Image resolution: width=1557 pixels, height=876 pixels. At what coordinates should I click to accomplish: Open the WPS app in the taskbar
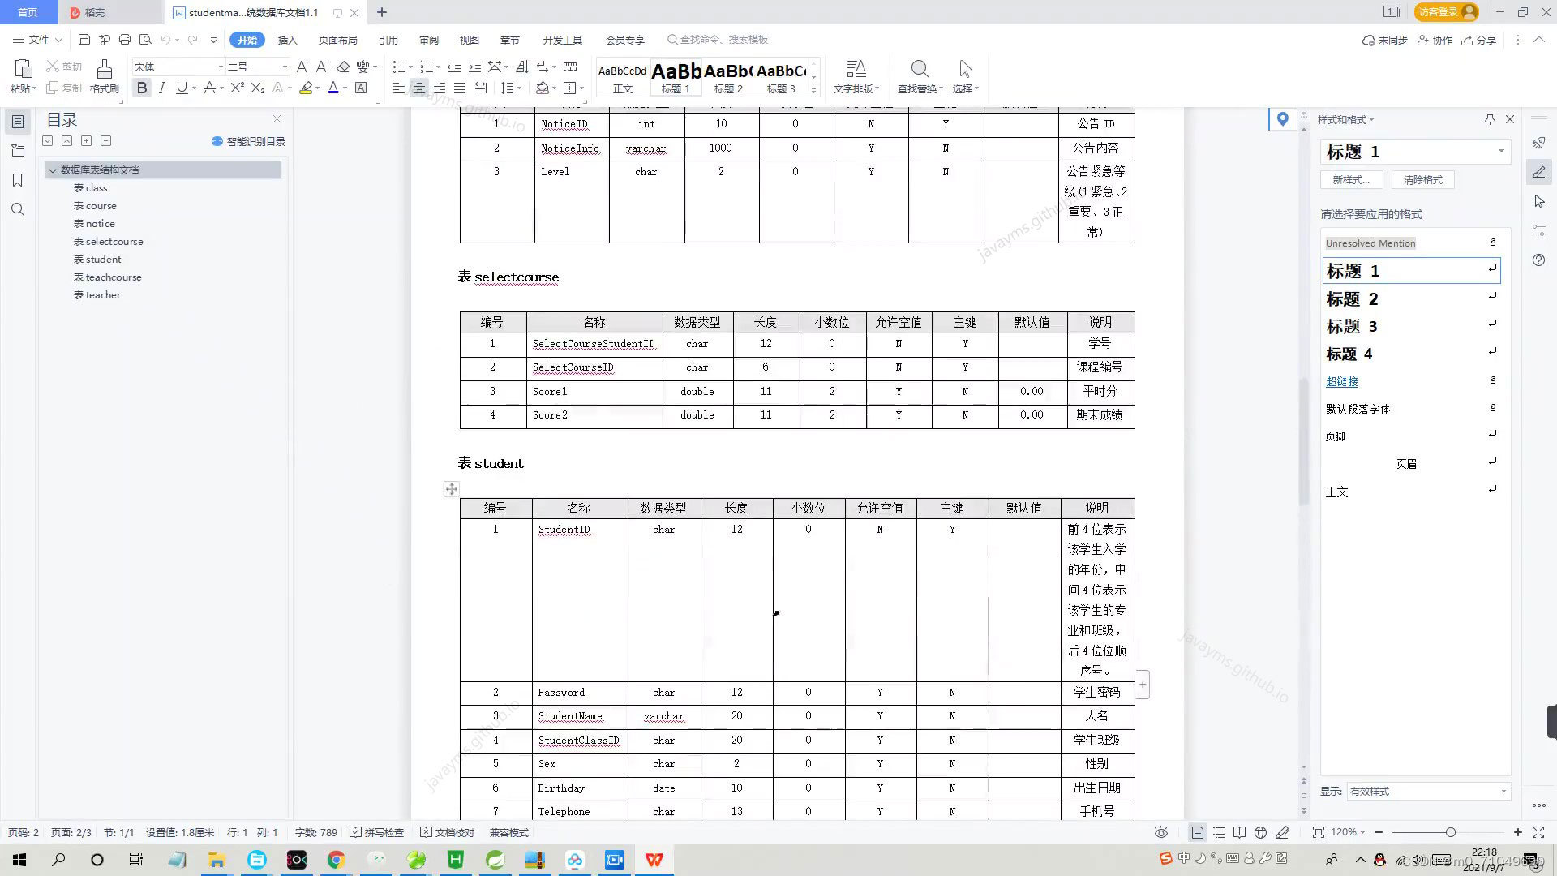[654, 860]
